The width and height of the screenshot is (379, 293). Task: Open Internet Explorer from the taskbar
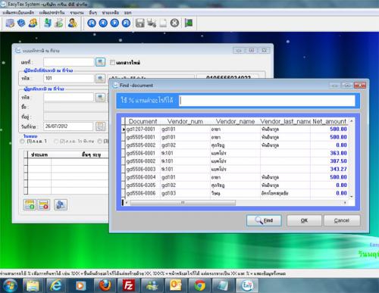click(x=55, y=285)
